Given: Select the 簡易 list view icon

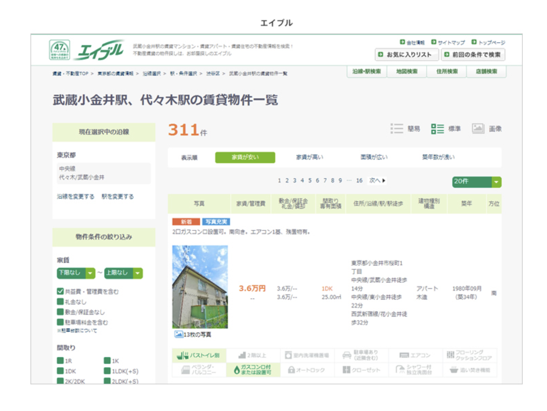Looking at the screenshot, I should click(x=397, y=129).
